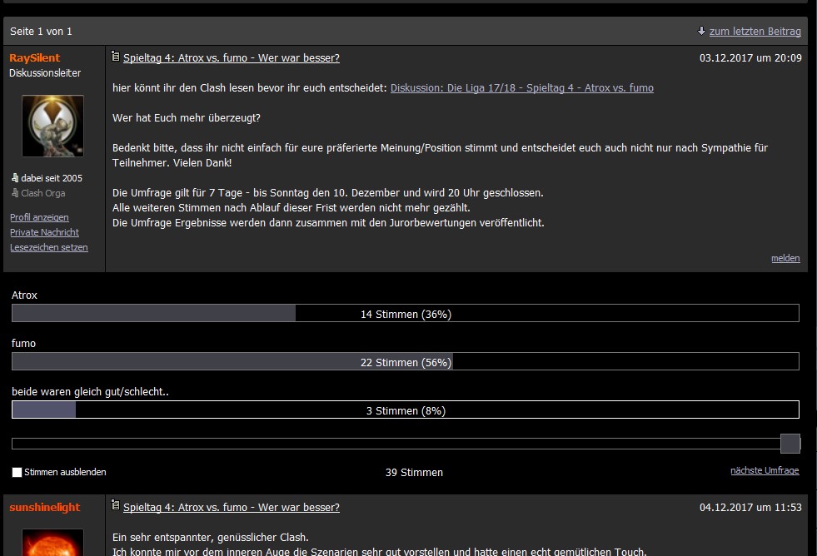
Task: Go to 'nächste Umfrage'
Action: coord(765,470)
